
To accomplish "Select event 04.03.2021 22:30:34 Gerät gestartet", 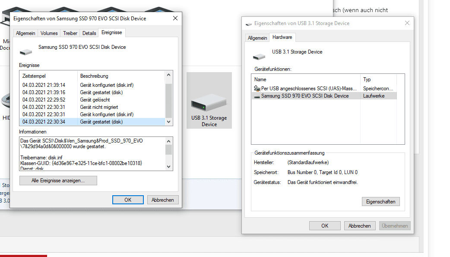I will point(92,122).
